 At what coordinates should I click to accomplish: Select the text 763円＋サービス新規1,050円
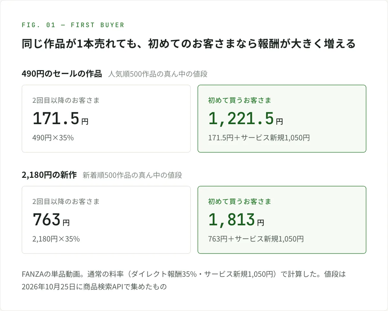pos(256,239)
